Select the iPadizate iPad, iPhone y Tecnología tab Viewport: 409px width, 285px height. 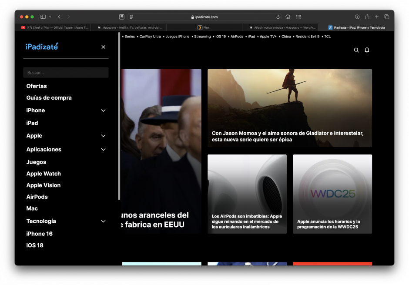click(x=356, y=27)
